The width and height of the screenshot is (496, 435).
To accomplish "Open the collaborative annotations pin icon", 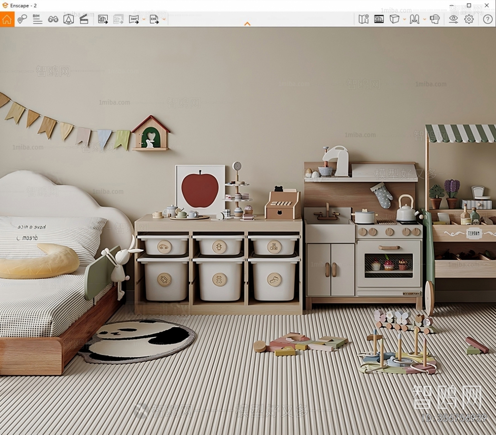I will pyautogui.click(x=22, y=19).
